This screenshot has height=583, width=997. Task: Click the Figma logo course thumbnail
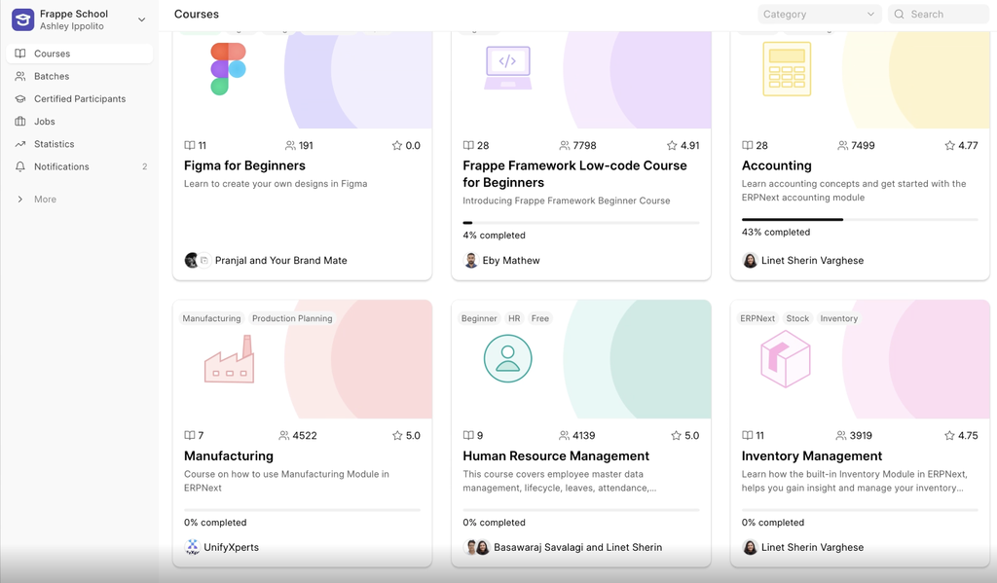(228, 68)
